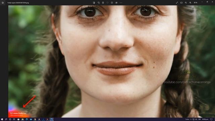
Task: Zoom in with the plus magnifier
Action: coord(190,3)
